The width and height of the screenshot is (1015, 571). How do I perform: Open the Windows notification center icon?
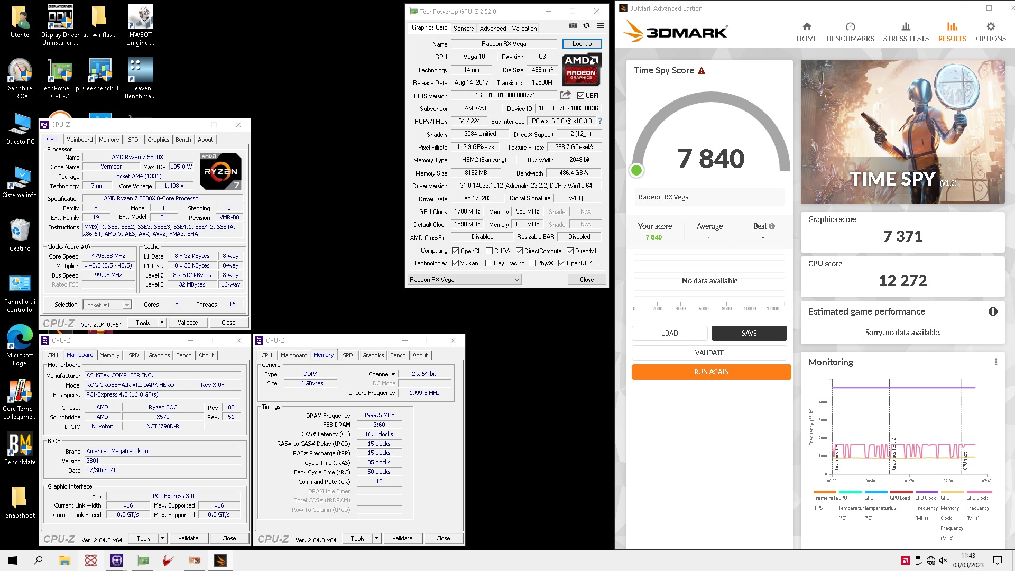(998, 560)
